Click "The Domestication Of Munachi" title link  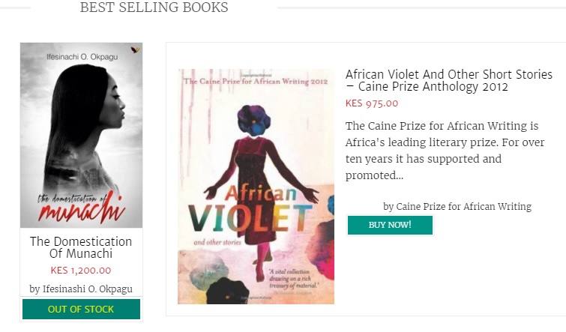click(x=81, y=247)
